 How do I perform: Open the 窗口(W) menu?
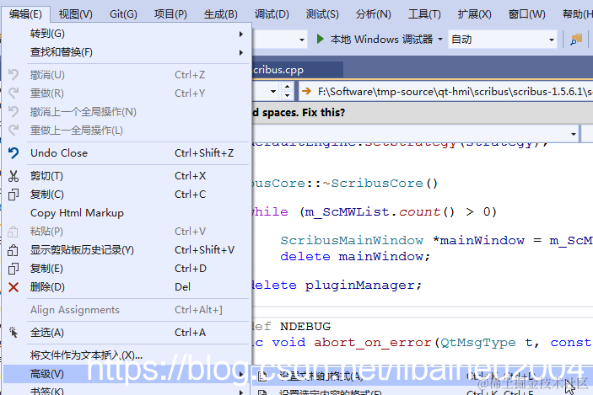527,14
